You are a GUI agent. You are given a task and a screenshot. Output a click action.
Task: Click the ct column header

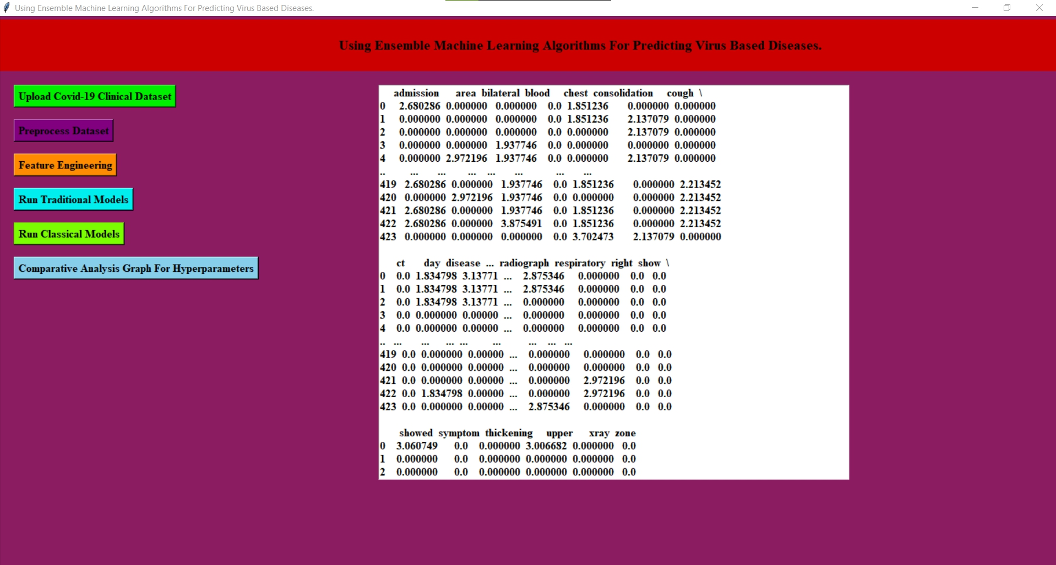[x=399, y=263]
